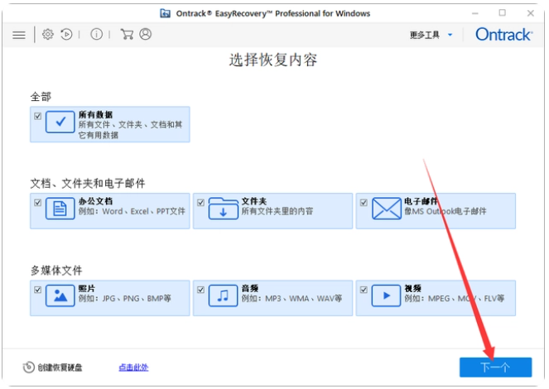
Task: Follow the 点击此处 link
Action: pos(133,367)
